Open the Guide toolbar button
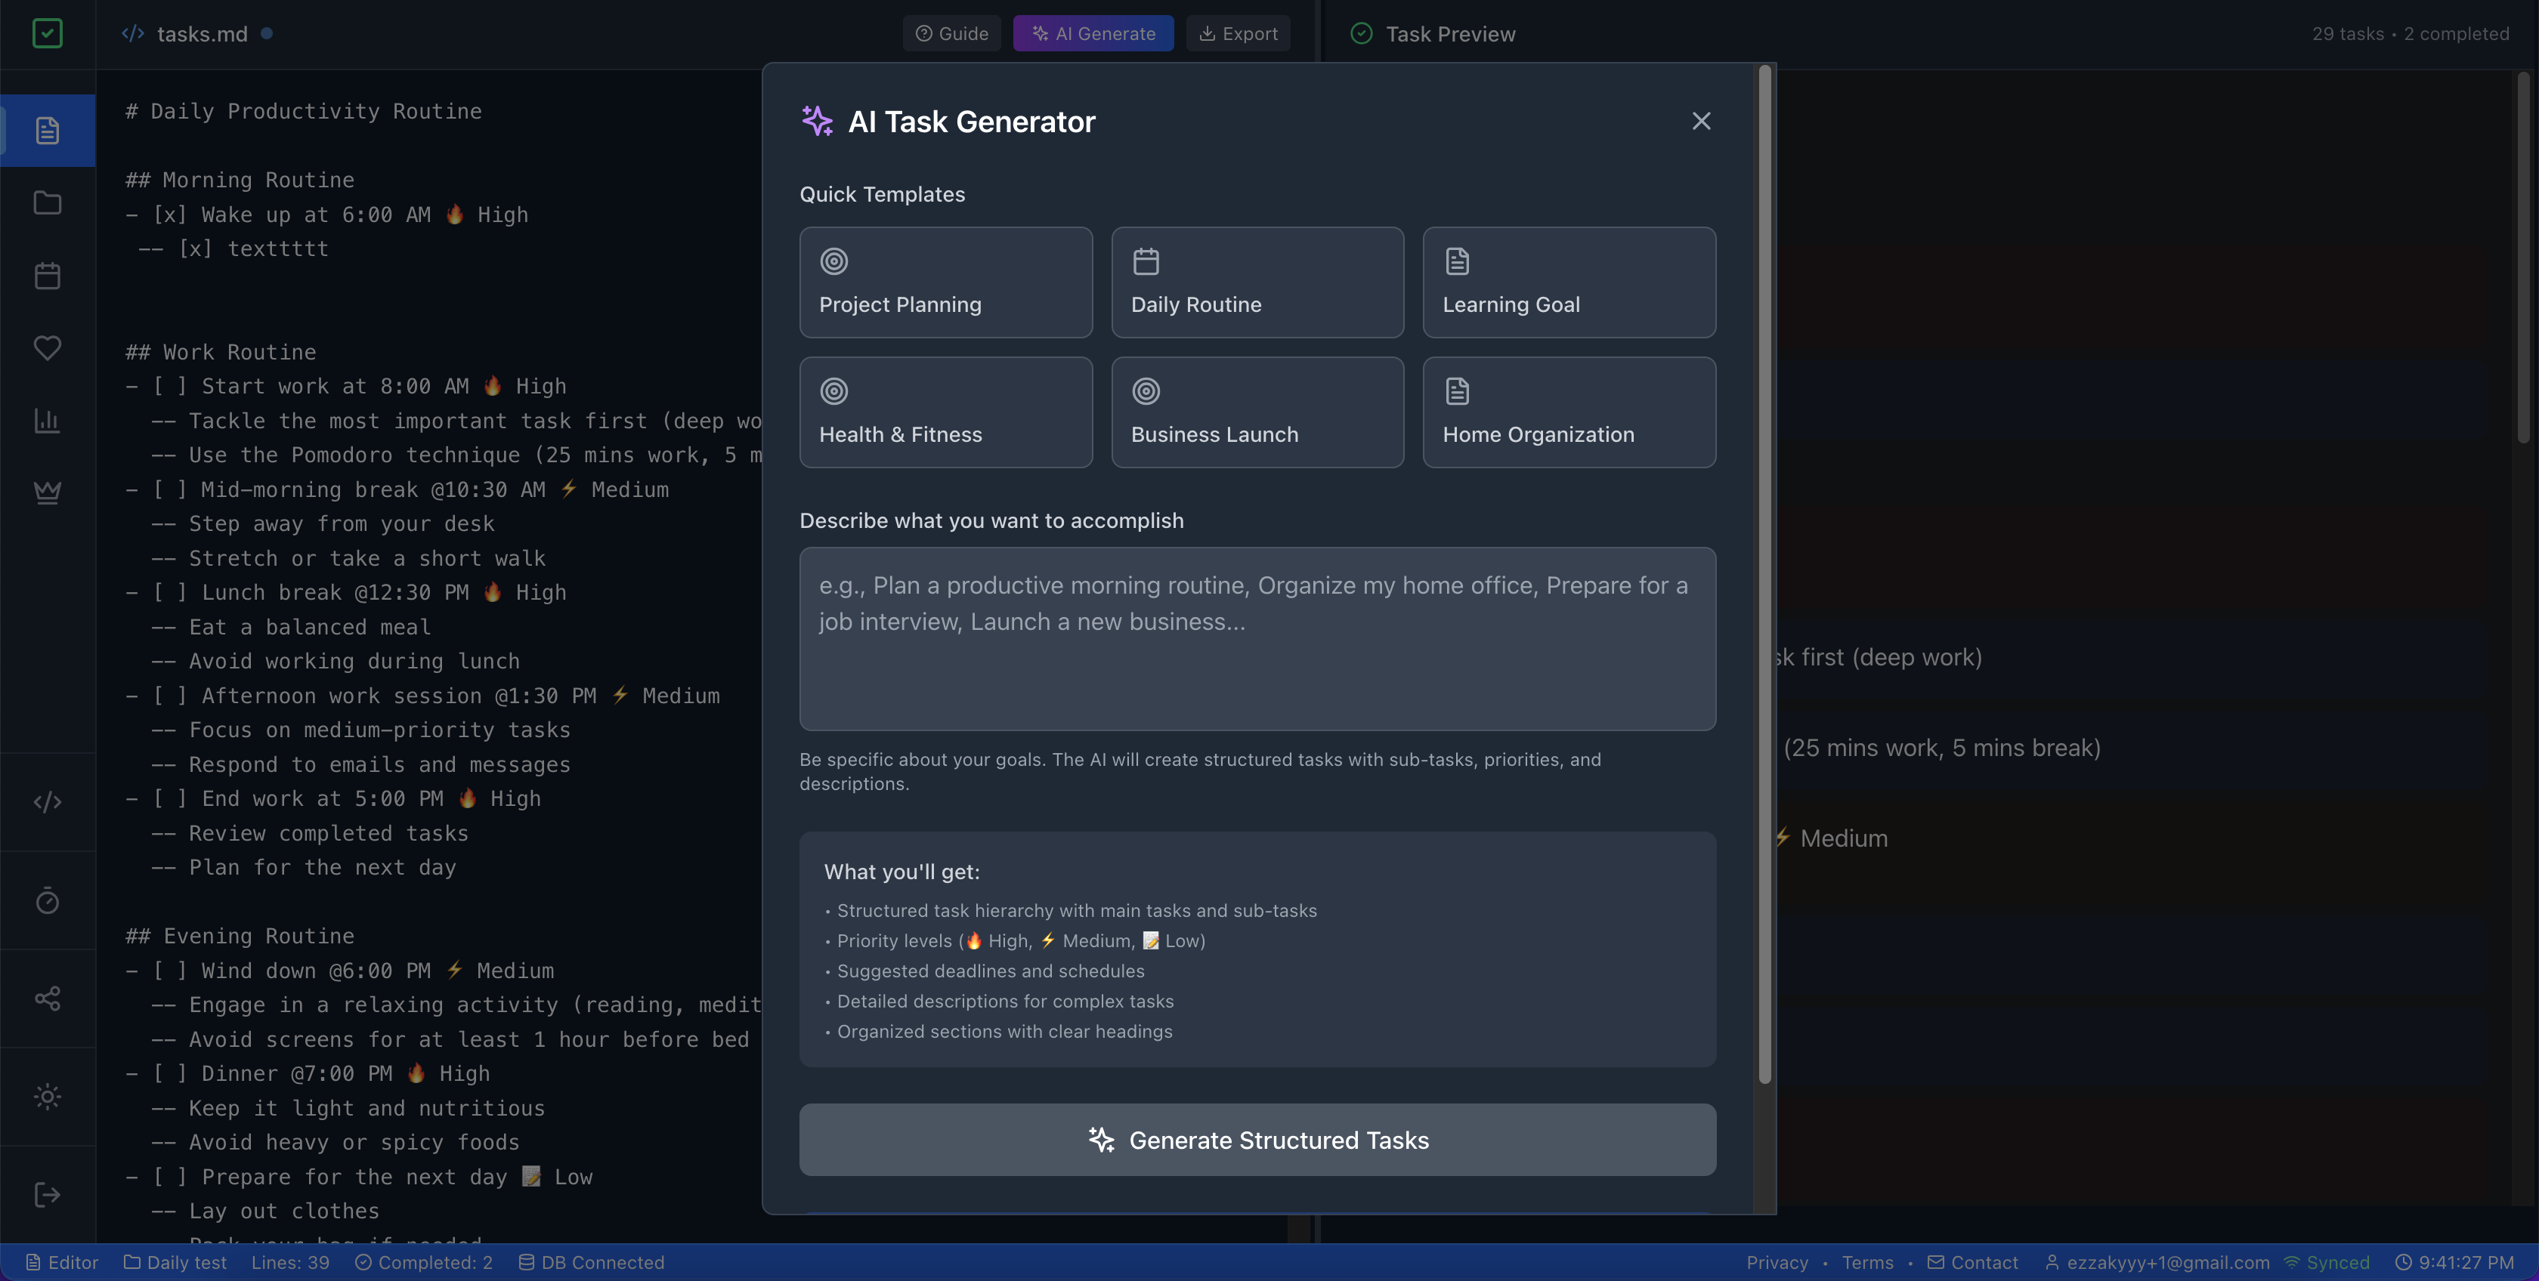 point(951,33)
